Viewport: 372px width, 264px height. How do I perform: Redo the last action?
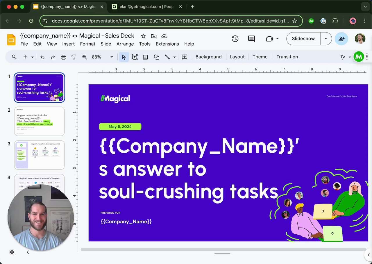tap(53, 57)
